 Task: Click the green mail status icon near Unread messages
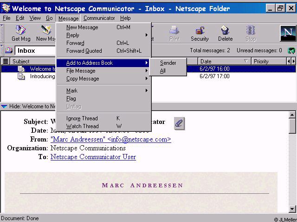291,50
